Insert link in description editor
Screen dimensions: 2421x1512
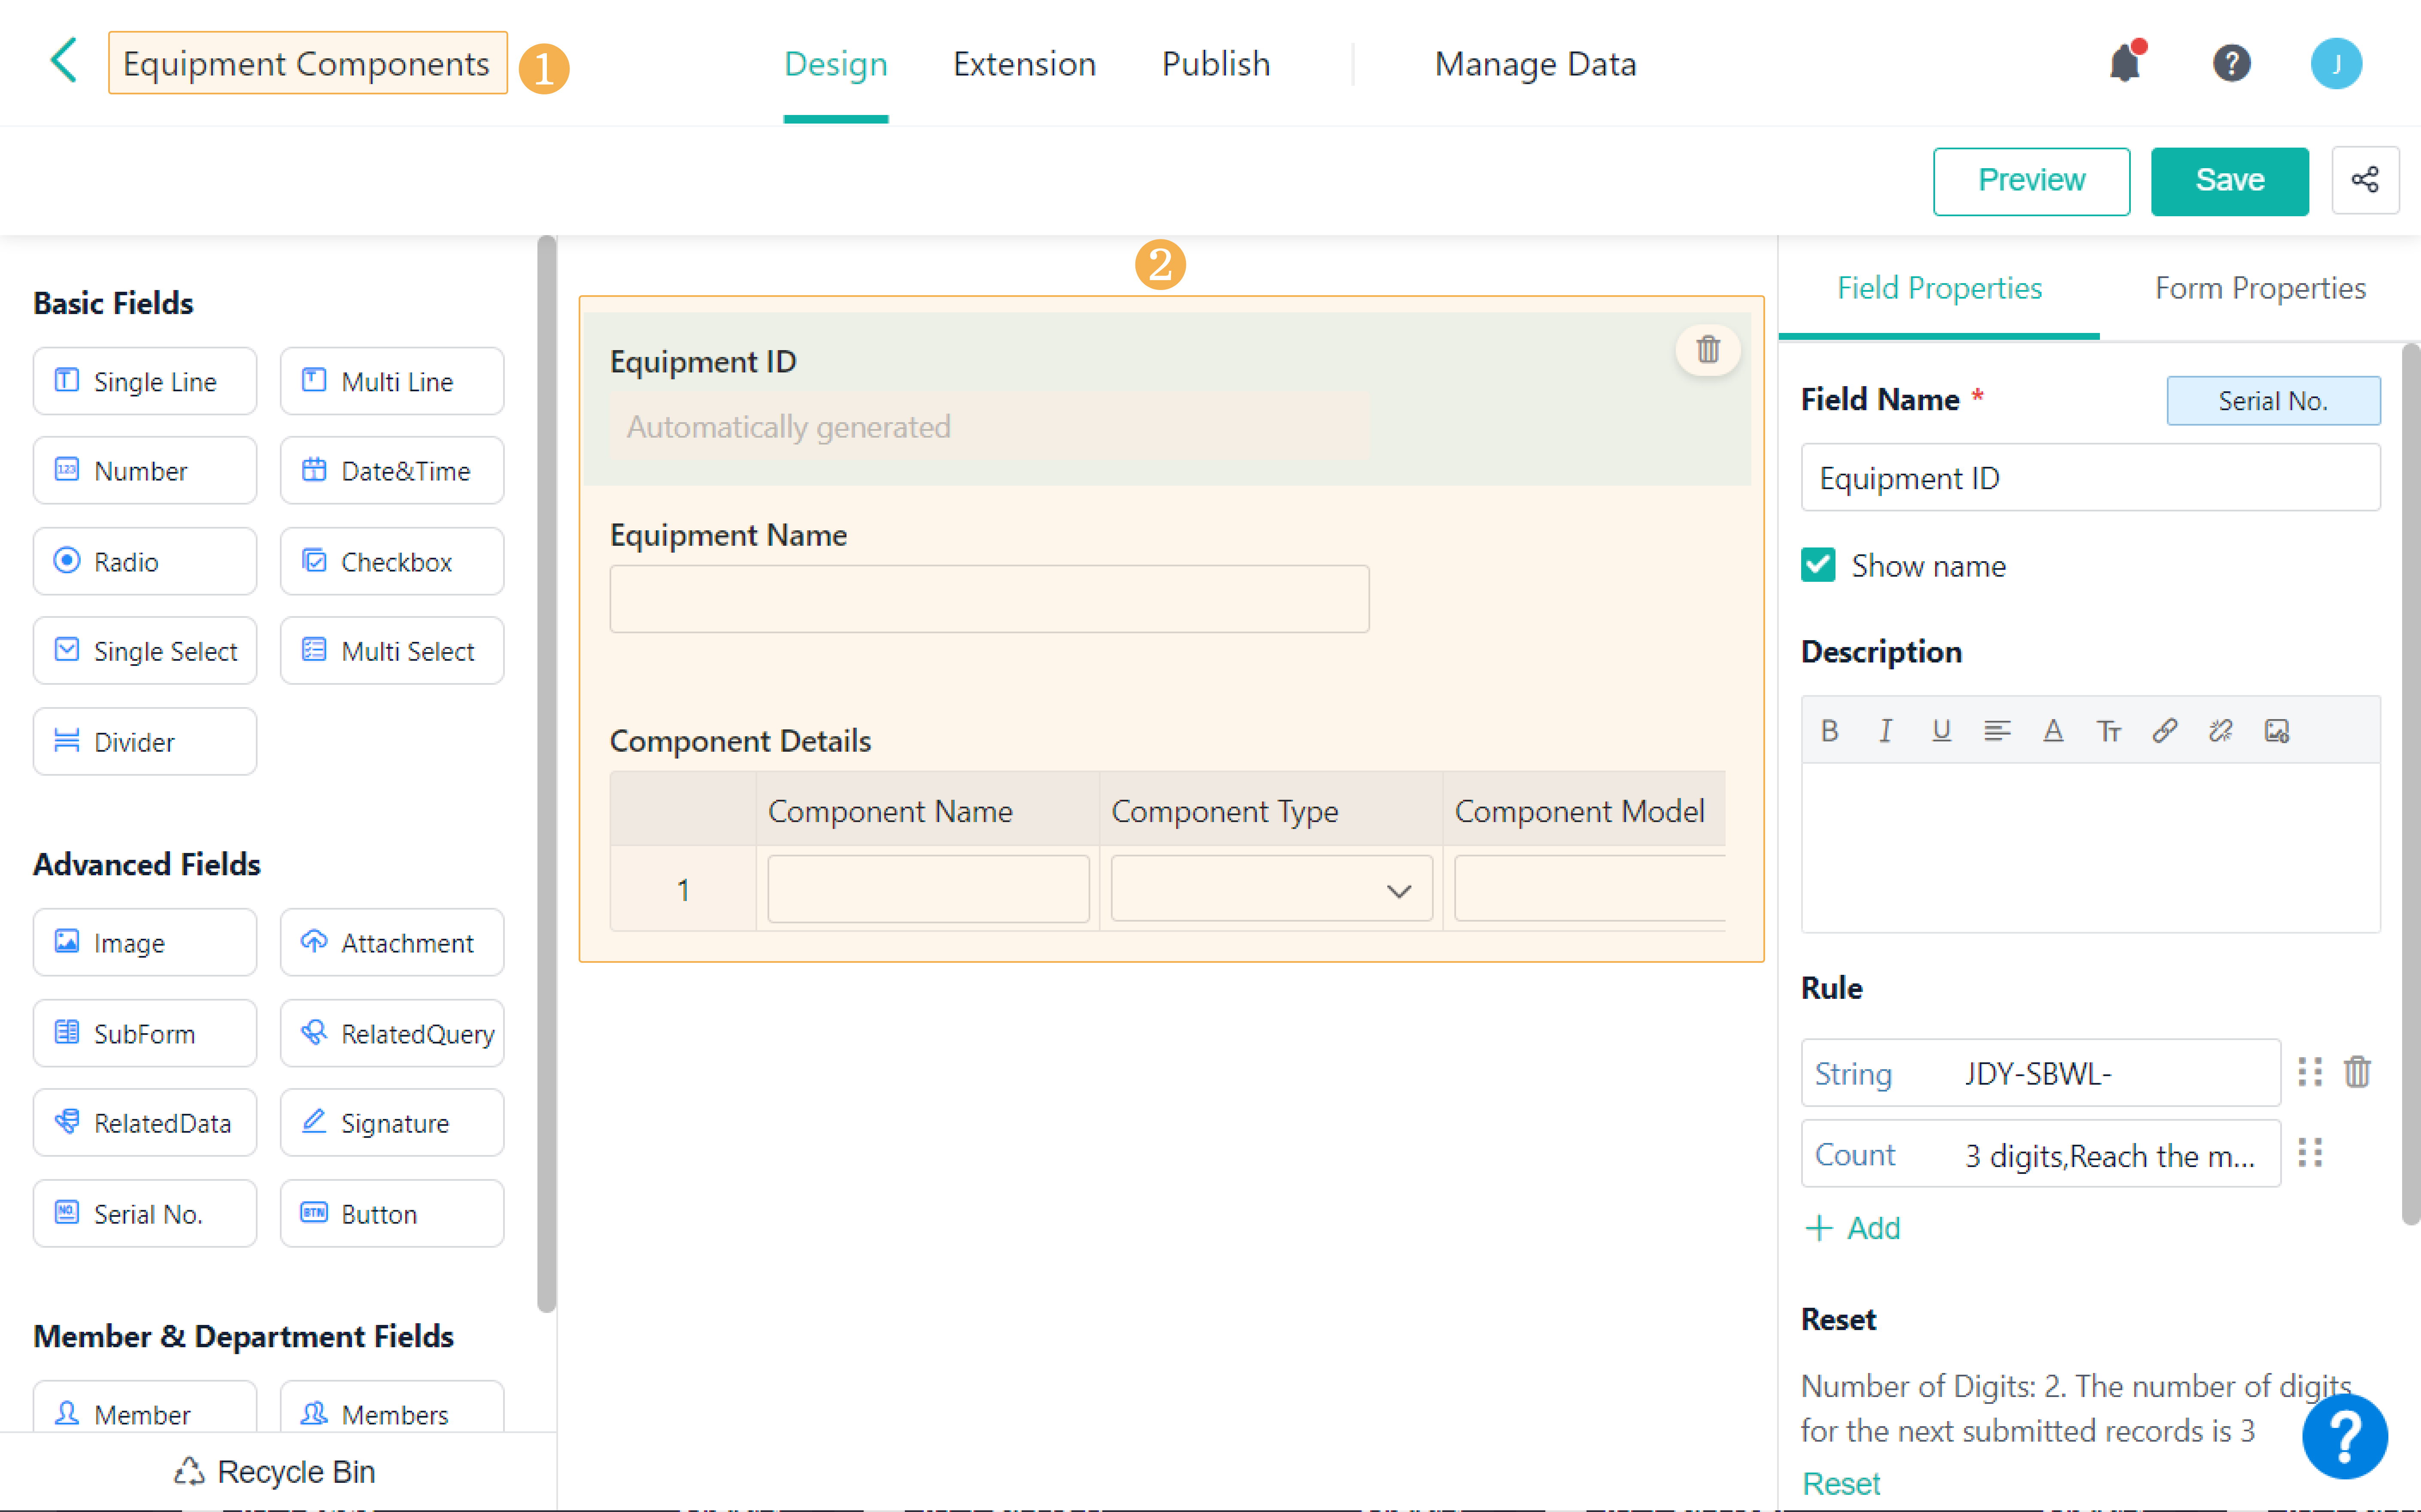coord(2164,731)
